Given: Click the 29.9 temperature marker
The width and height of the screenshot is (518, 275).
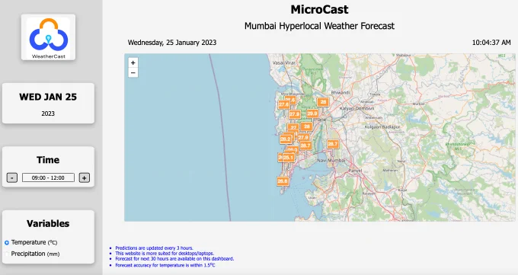Looking at the screenshot, I should tap(312, 114).
